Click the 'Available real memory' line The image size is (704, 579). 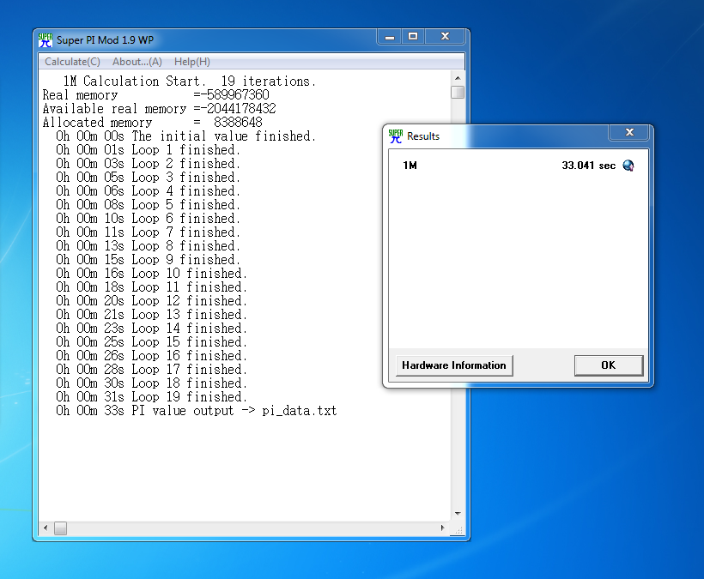(x=160, y=109)
